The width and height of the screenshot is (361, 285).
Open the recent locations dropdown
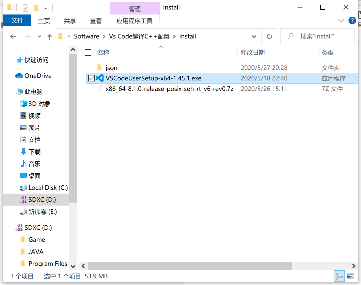[39, 36]
